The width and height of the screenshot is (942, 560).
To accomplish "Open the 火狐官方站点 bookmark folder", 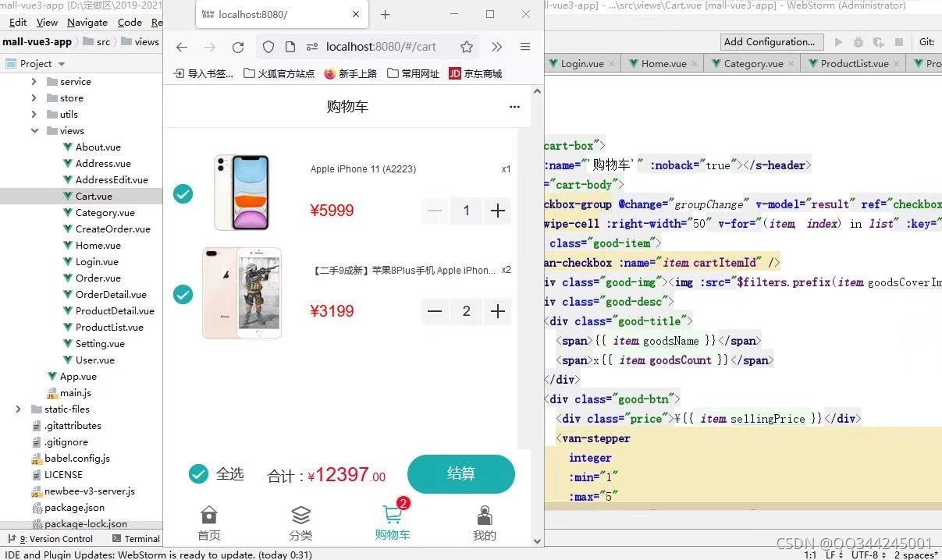I will (x=279, y=73).
